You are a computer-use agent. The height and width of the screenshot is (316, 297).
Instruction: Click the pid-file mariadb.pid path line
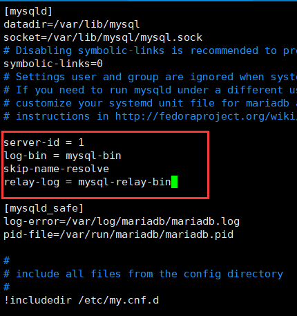[x=118, y=234]
